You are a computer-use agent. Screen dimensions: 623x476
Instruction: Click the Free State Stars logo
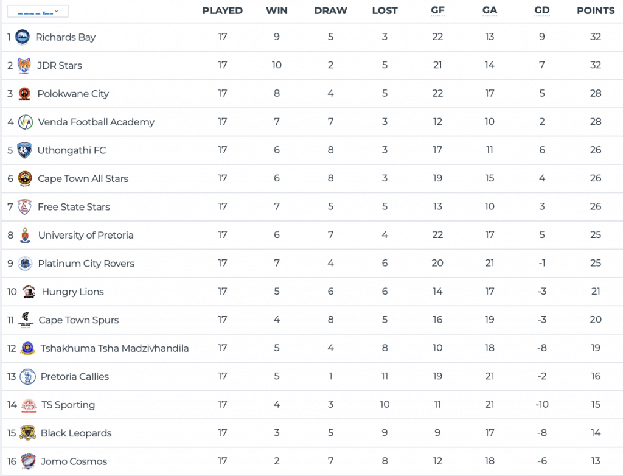[x=24, y=207]
